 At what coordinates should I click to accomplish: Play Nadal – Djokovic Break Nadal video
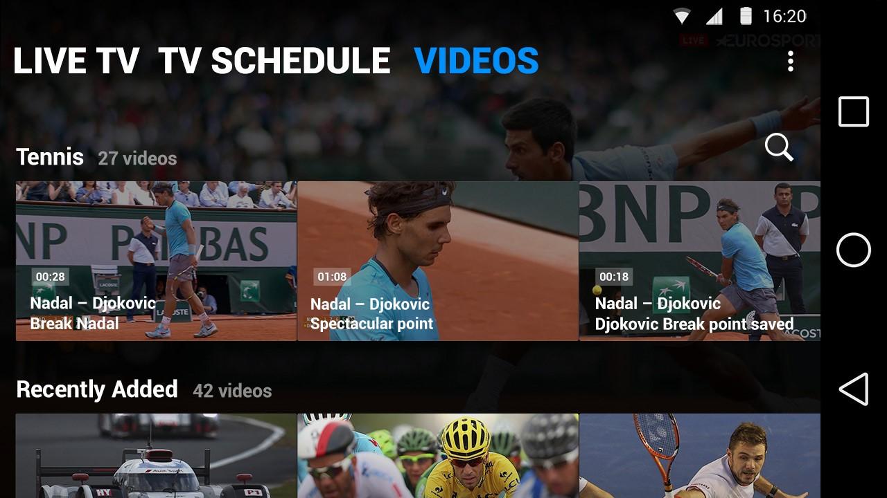tap(156, 261)
